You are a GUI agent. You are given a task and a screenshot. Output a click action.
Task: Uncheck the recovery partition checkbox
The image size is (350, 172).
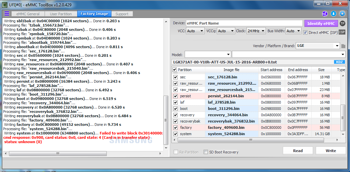click(x=176, y=115)
